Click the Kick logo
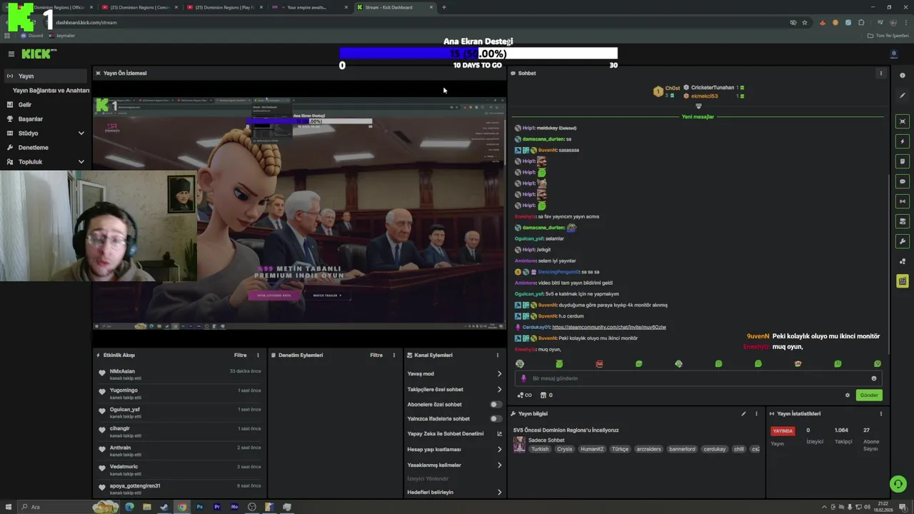Viewport: 914px width, 514px height. pos(39,54)
